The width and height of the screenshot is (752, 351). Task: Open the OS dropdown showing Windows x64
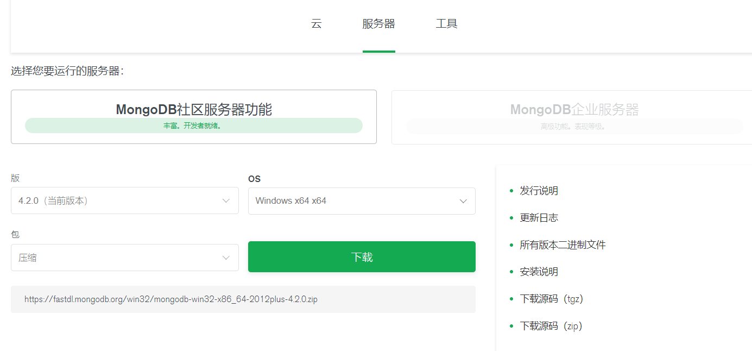click(362, 201)
